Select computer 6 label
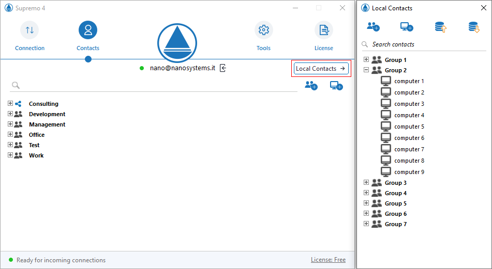This screenshot has height=269, width=492. pos(409,138)
